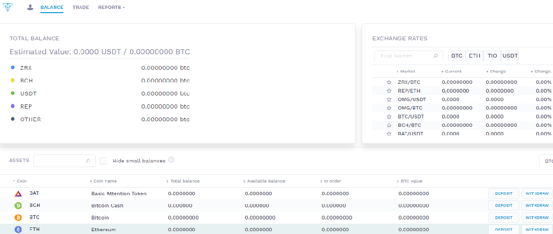Sort assets by Available balance column
Viewport: 553px width, 234px height.
pos(264,181)
